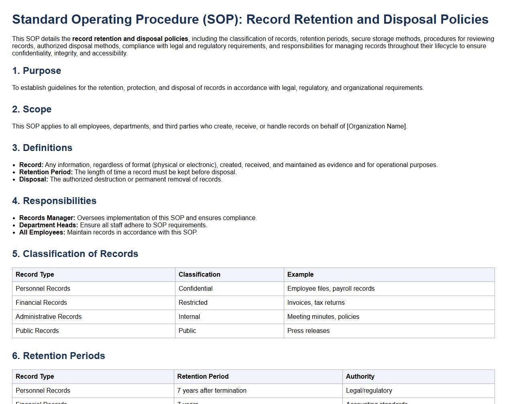Viewport: 507px width, 404px height.
Task: Select the '7 years after termination' cell
Action: [x=212, y=390]
